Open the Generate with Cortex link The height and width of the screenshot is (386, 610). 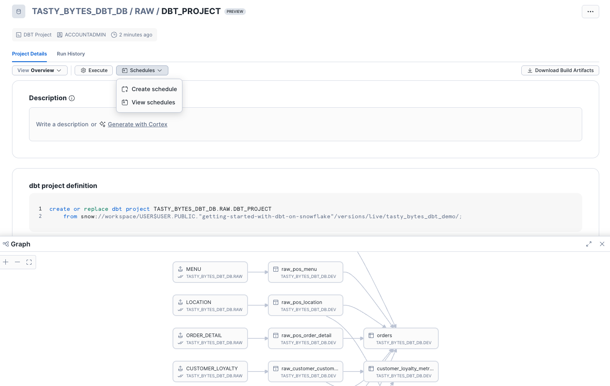click(137, 124)
